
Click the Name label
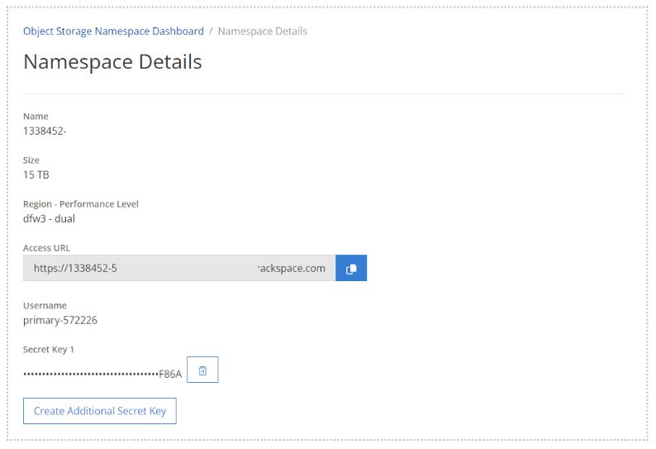click(x=36, y=117)
